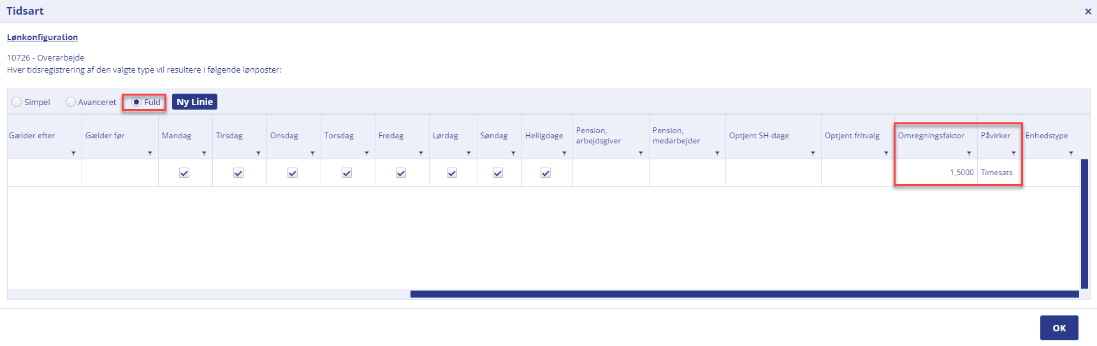Edit the Omregningsfaktor value 1,5000

click(x=936, y=173)
